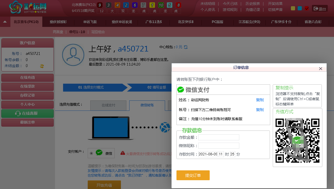The width and height of the screenshot is (334, 189).
Task: Switch to the 微信转账 recharge tab
Action: [147, 105]
